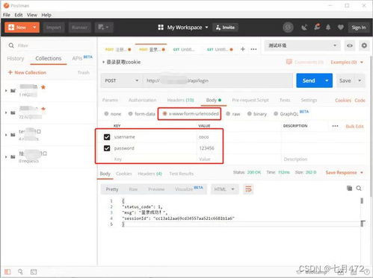Expand the Send button dropdown arrow
The width and height of the screenshot is (373, 278).
[x=327, y=80]
